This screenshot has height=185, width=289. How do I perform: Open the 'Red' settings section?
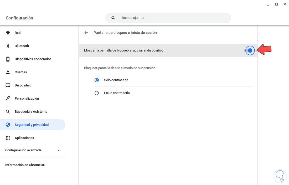(x=18, y=33)
